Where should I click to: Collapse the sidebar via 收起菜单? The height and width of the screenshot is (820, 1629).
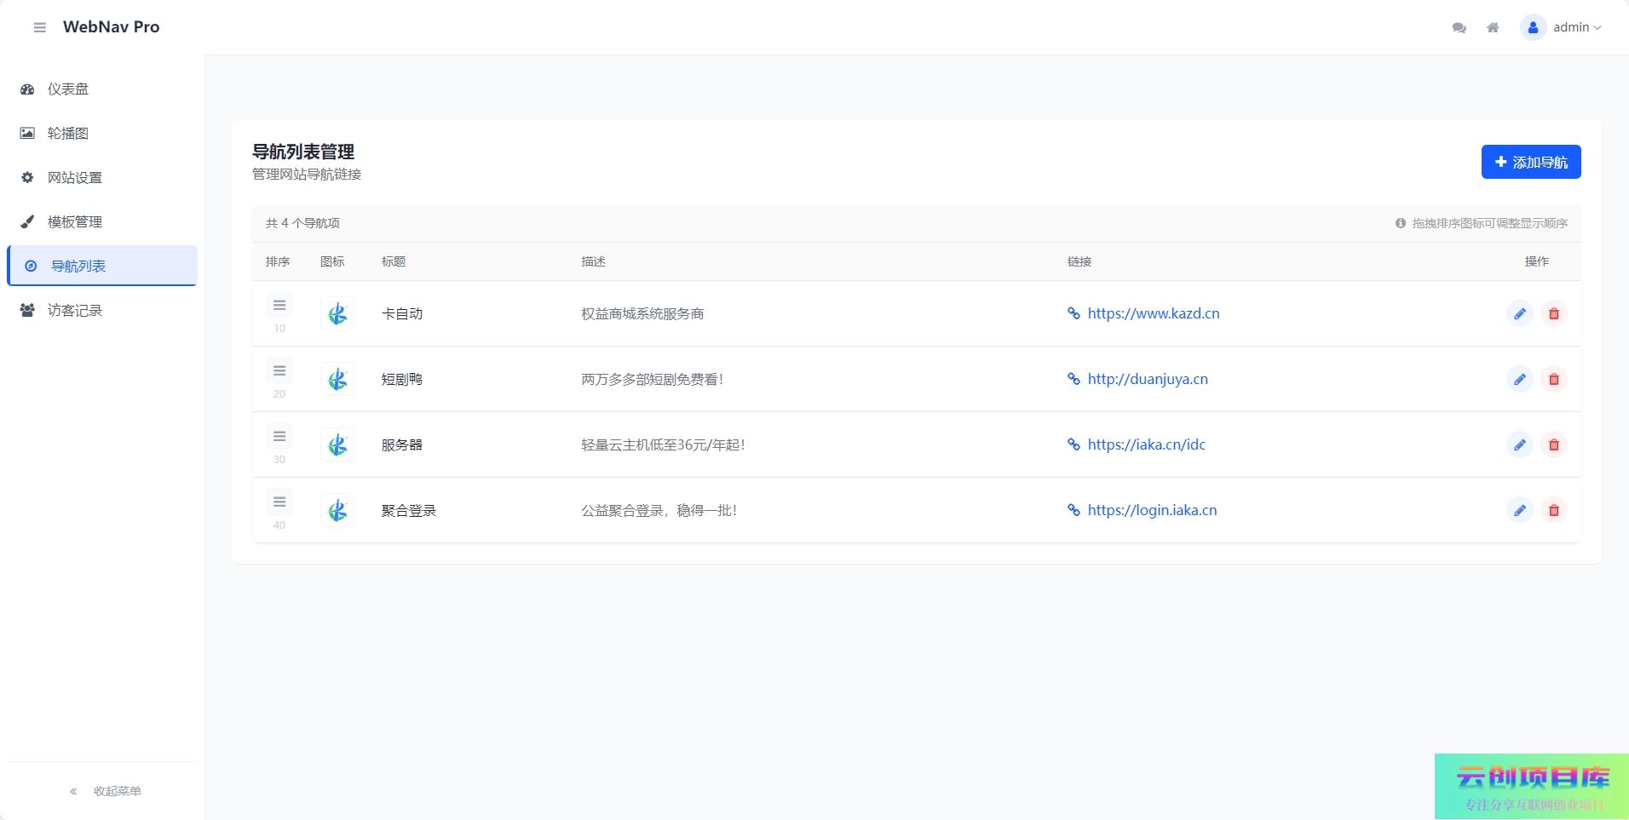tap(106, 791)
